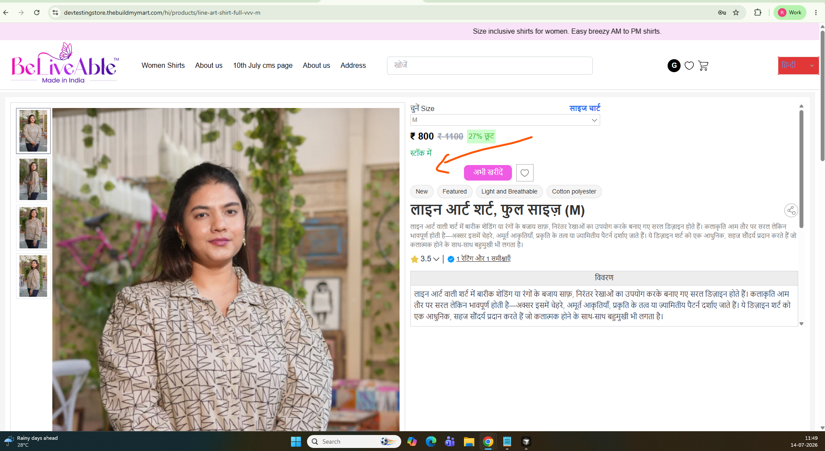Click the share icon beside product title
This screenshot has width=825, height=451.
point(791,210)
